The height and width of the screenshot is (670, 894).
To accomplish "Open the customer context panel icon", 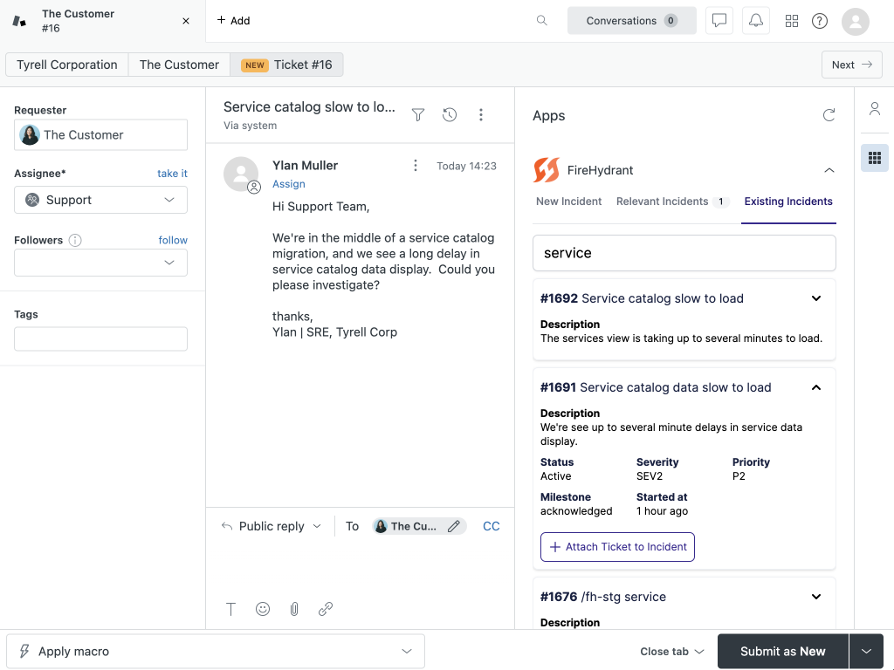I will (875, 109).
